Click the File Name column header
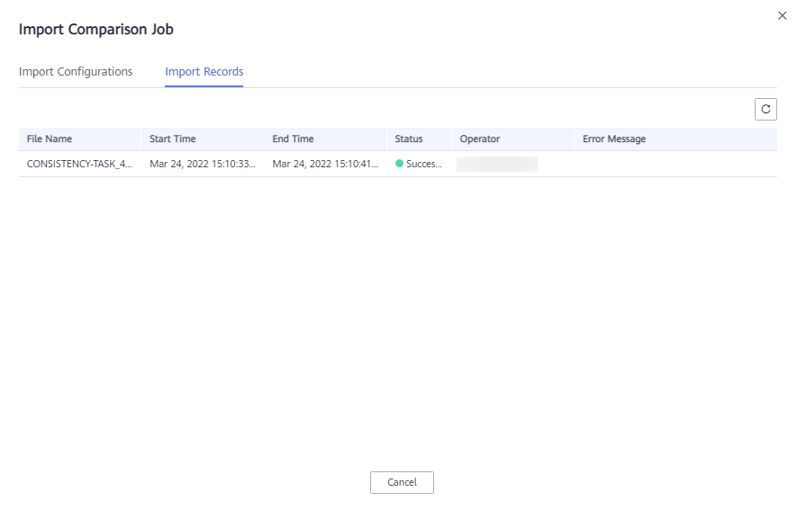 [50, 139]
